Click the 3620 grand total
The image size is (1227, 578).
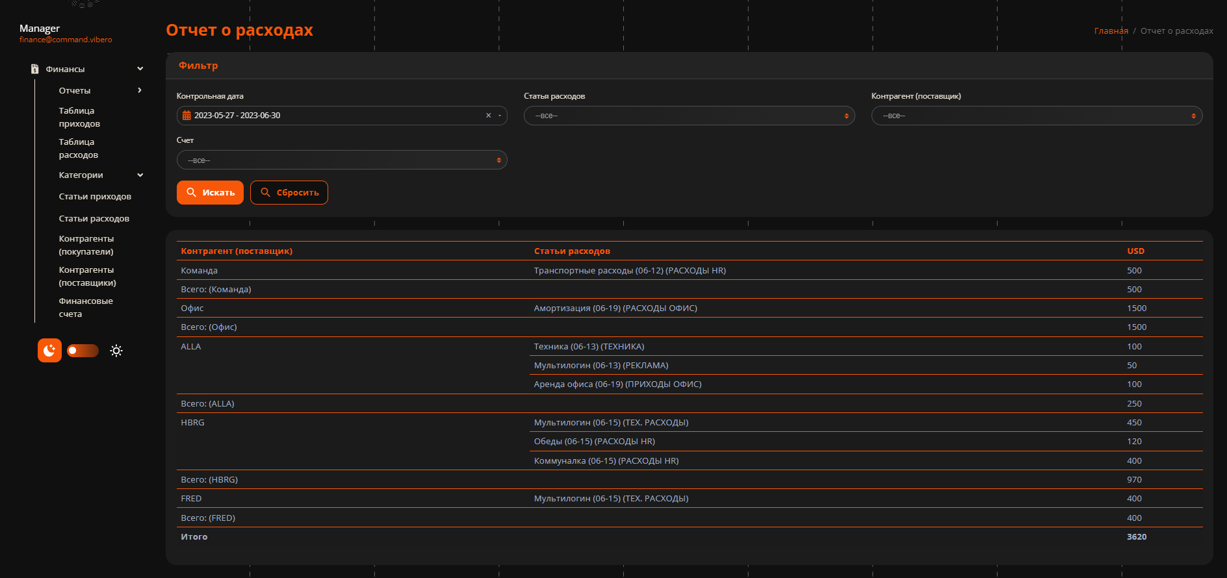coord(1137,536)
